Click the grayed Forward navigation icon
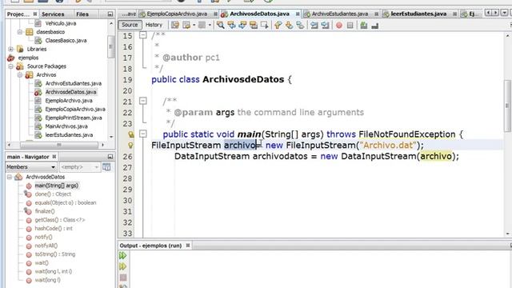 tap(202, 25)
